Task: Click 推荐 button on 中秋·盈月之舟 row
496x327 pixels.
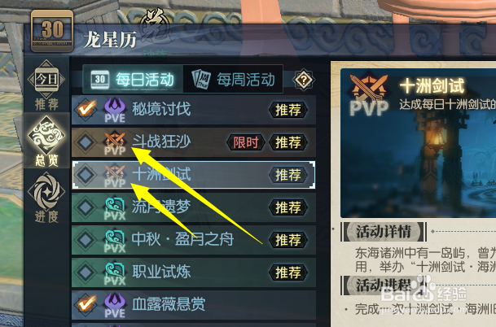Action: click(288, 240)
